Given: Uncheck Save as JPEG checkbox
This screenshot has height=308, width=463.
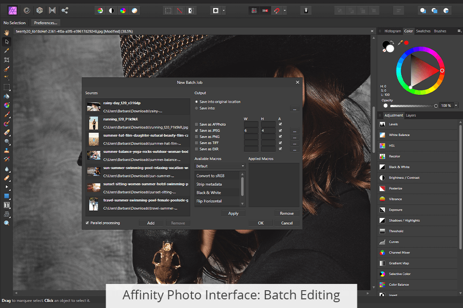Looking at the screenshot, I should point(196,130).
